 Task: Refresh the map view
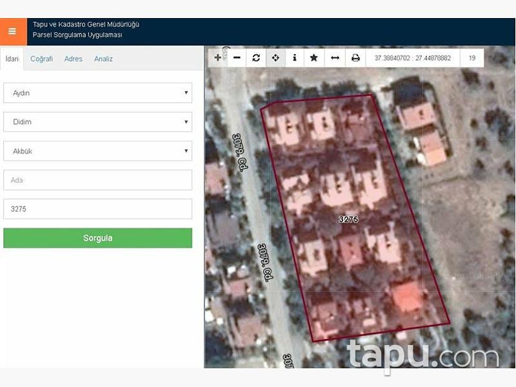[255, 58]
